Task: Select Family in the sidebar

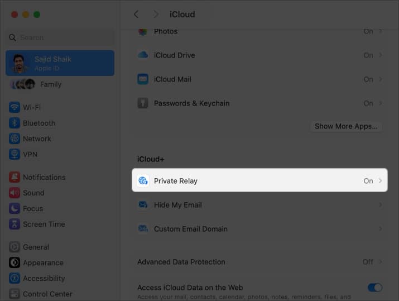Action: (51, 84)
